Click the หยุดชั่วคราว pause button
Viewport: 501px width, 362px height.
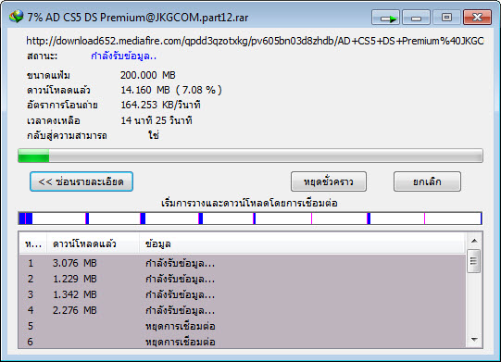[329, 181]
